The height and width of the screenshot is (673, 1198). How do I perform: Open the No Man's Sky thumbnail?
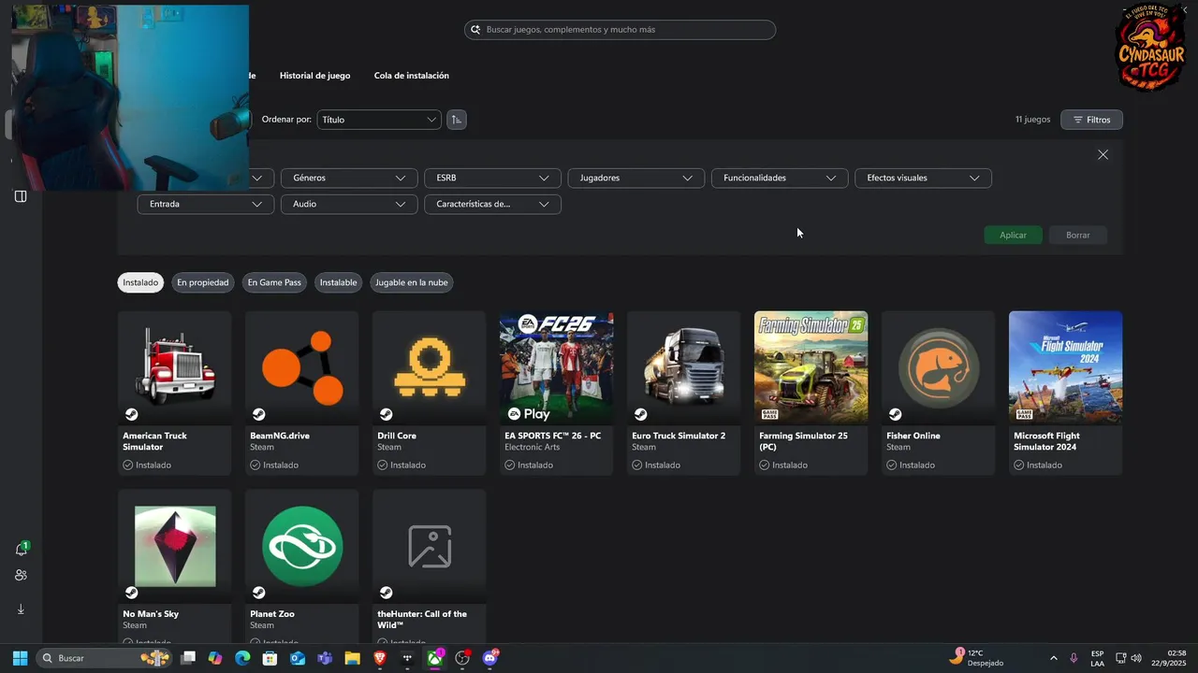tap(175, 546)
